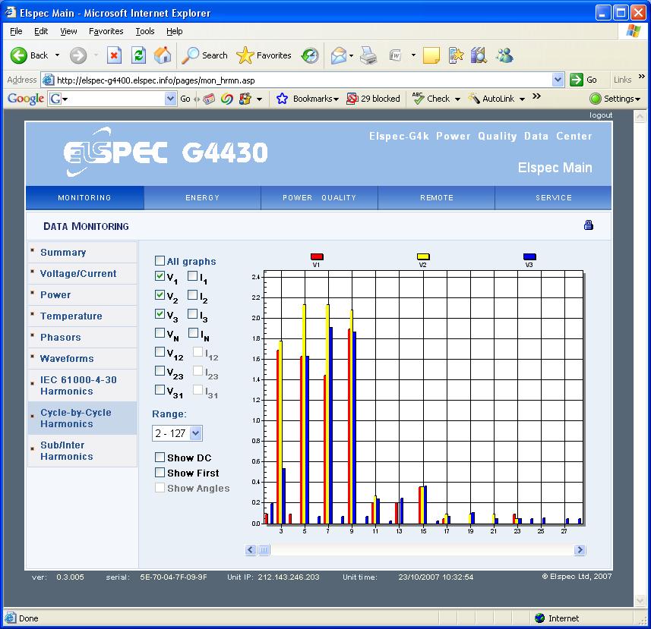
Task: Expand the address bar URL dropdown
Action: (x=558, y=80)
